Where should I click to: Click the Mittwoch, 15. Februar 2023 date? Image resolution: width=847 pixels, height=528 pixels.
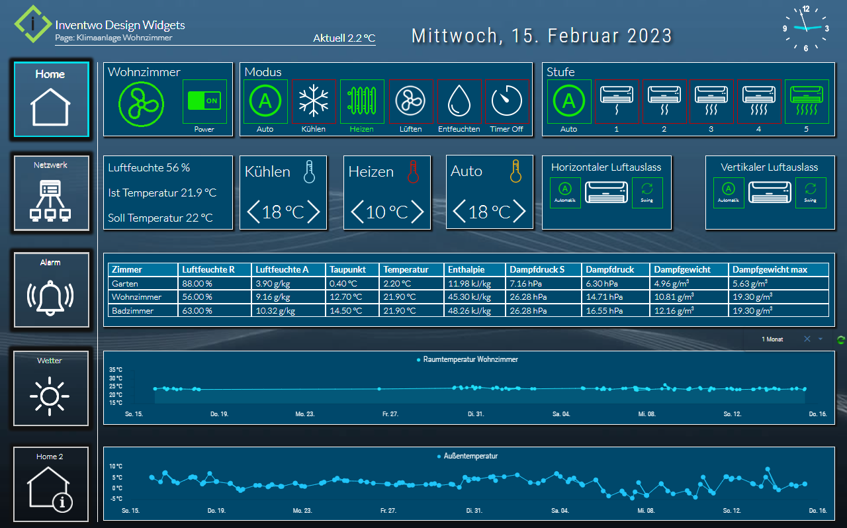tap(542, 36)
